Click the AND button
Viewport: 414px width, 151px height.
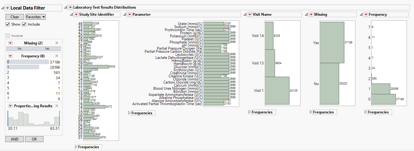14,139
